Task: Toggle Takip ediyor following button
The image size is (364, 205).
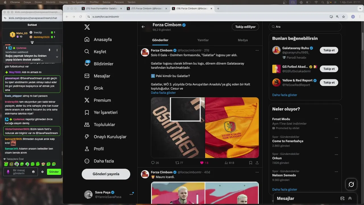Action: (x=245, y=27)
